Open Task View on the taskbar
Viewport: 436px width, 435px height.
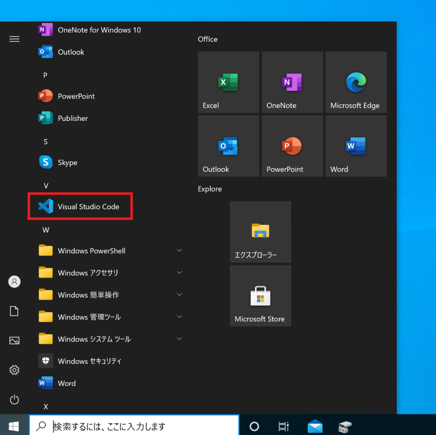point(284,426)
